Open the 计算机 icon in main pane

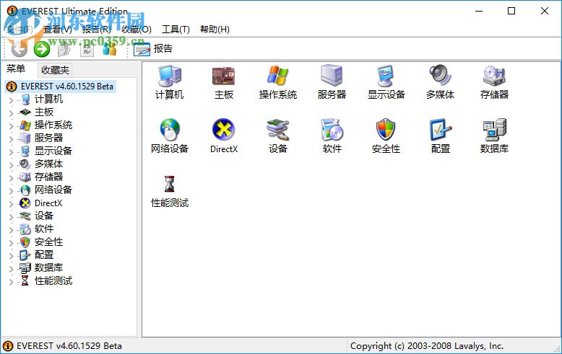point(170,76)
